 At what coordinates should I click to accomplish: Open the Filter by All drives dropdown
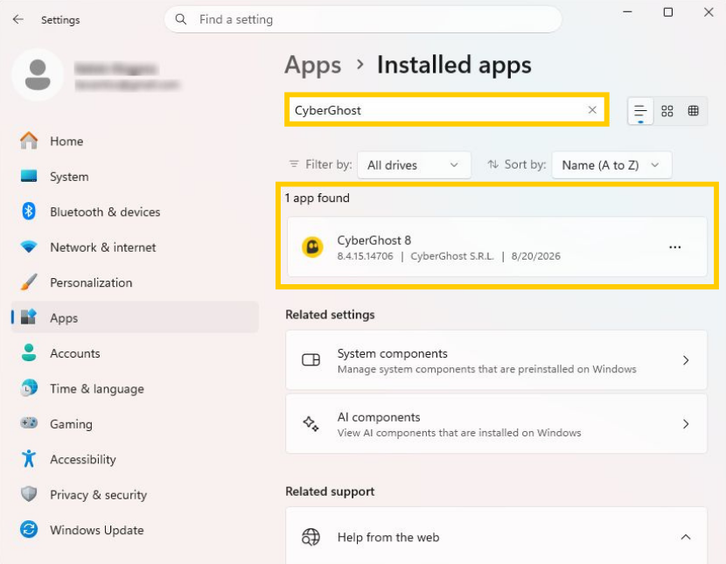tap(414, 165)
